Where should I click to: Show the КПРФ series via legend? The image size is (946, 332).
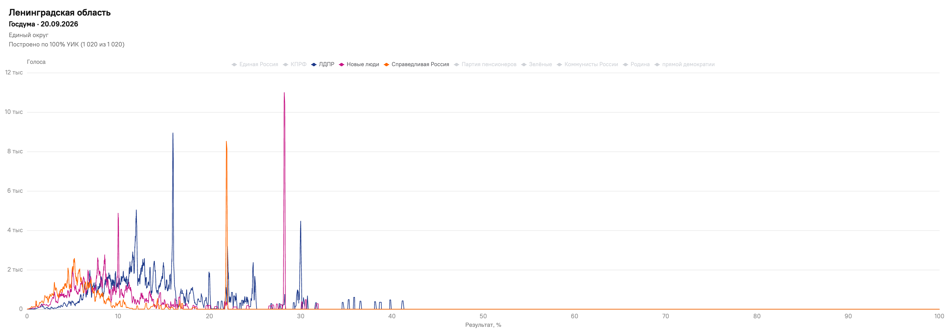(x=294, y=64)
